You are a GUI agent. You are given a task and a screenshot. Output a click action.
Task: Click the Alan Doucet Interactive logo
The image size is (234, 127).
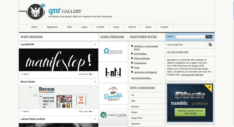point(113,51)
